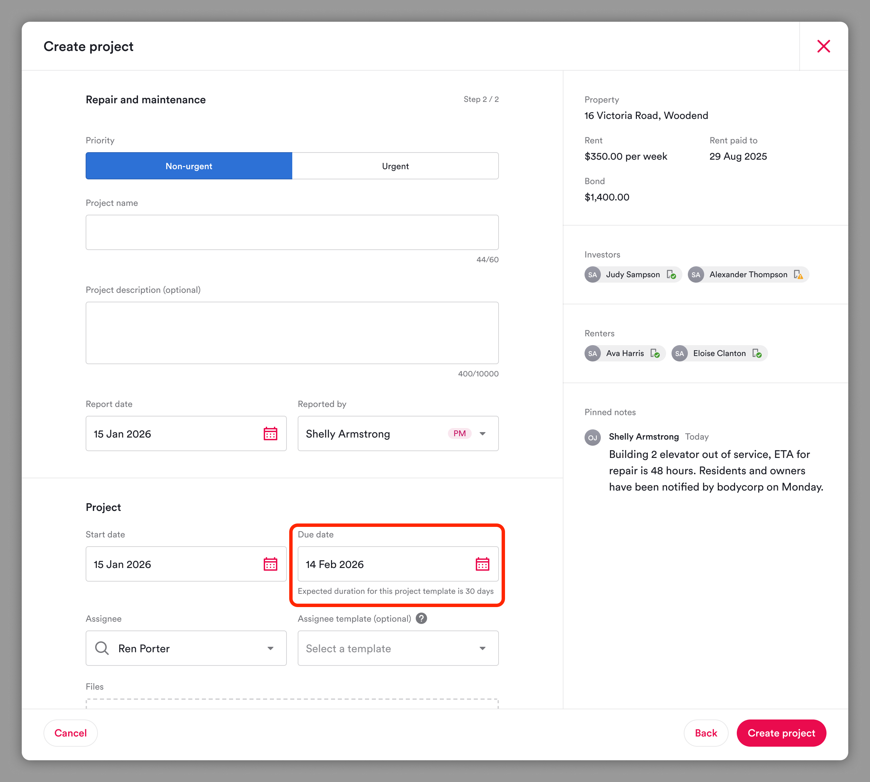Expand the Reported by dropdown

(482, 433)
